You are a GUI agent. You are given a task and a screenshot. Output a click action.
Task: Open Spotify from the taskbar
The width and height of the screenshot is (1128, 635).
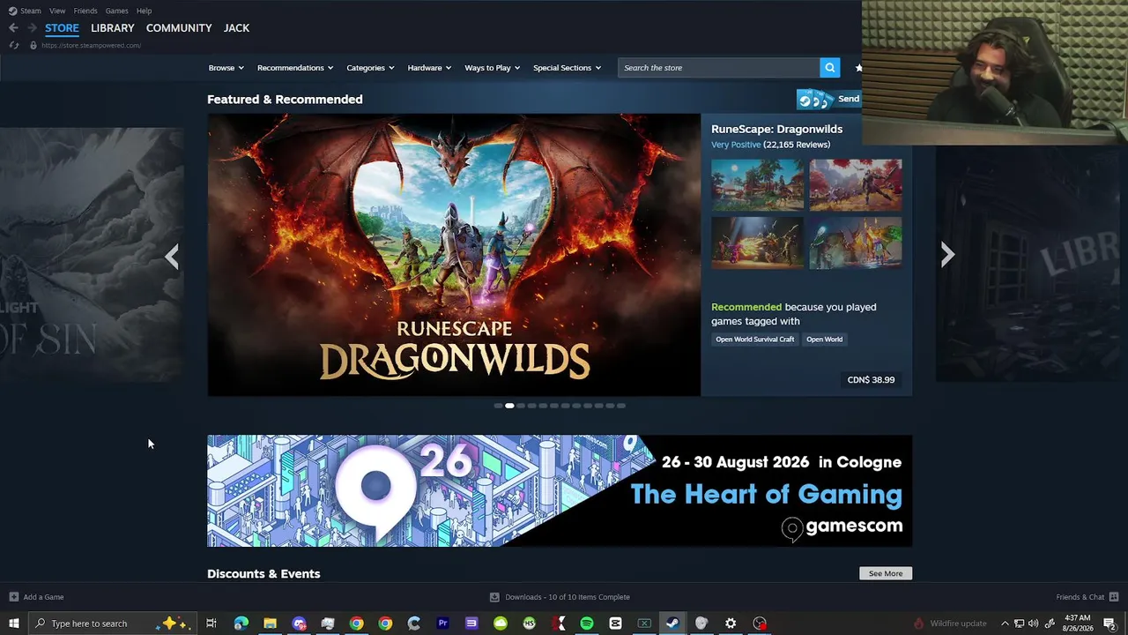click(x=587, y=624)
